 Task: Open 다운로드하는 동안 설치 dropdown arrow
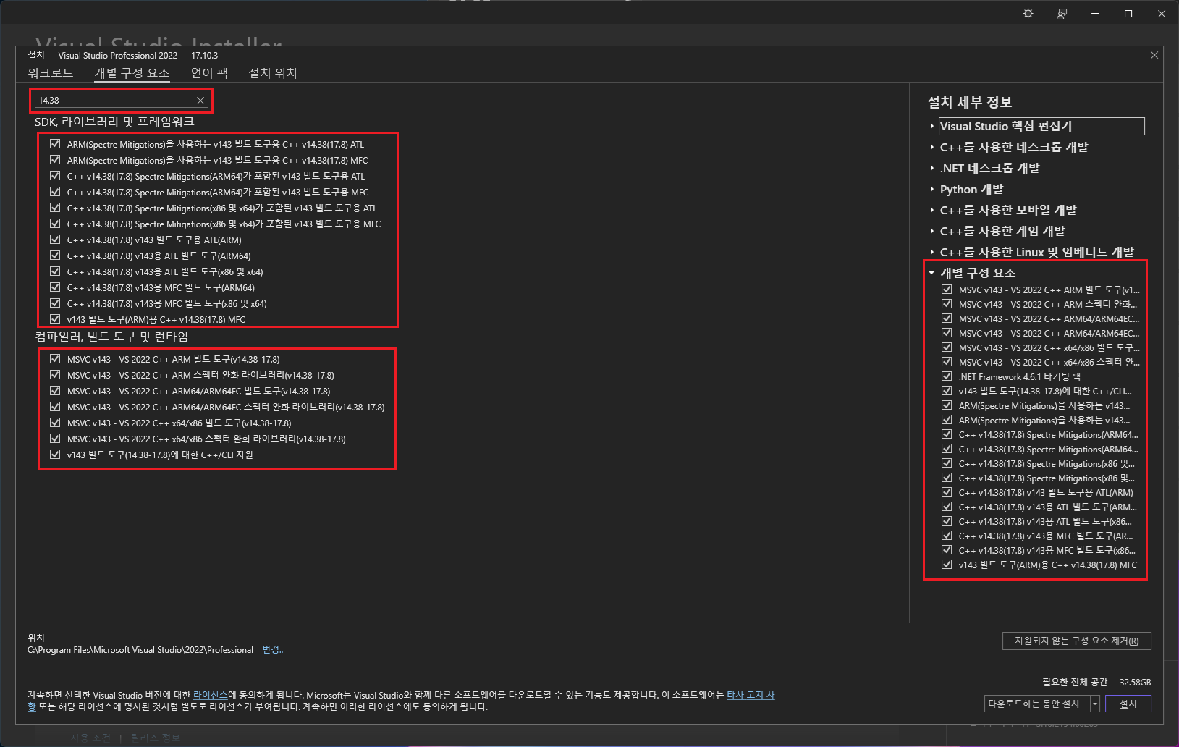pos(1095,704)
